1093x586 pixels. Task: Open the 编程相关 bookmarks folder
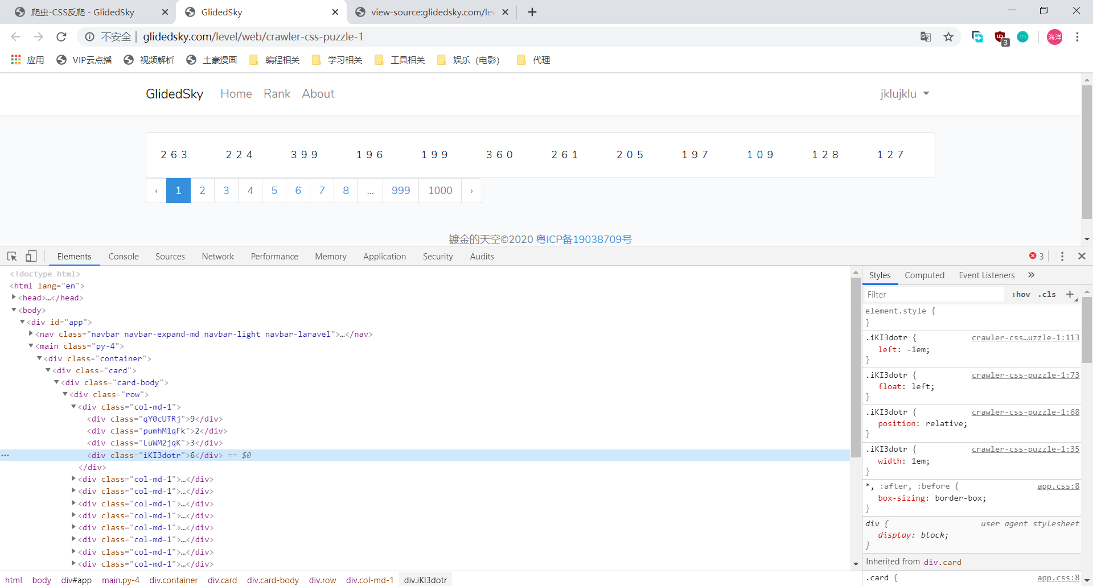coord(274,60)
